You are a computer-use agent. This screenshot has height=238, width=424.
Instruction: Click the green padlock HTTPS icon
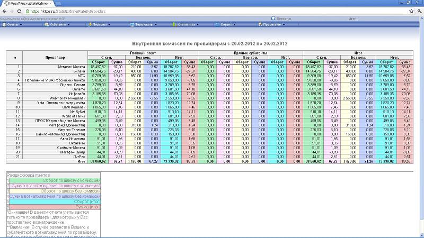click(x=28, y=11)
